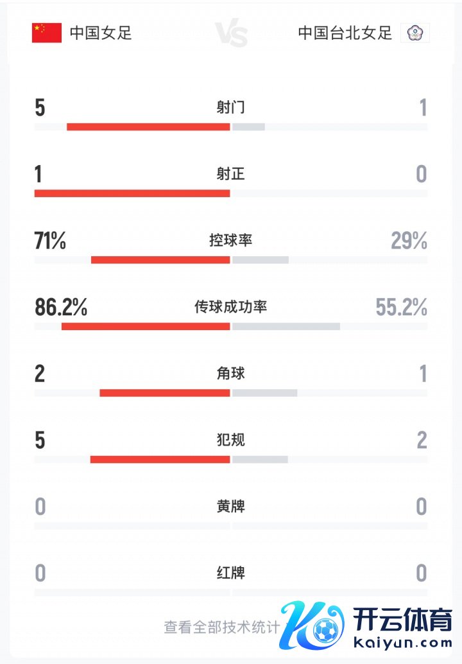The image size is (462, 664).
Task: Open 中国台北女足 team name link
Action: 345,33
